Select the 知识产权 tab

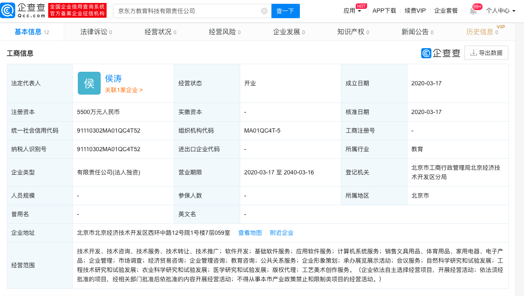point(353,32)
